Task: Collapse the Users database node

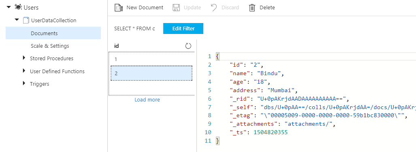Action: click(9, 7)
